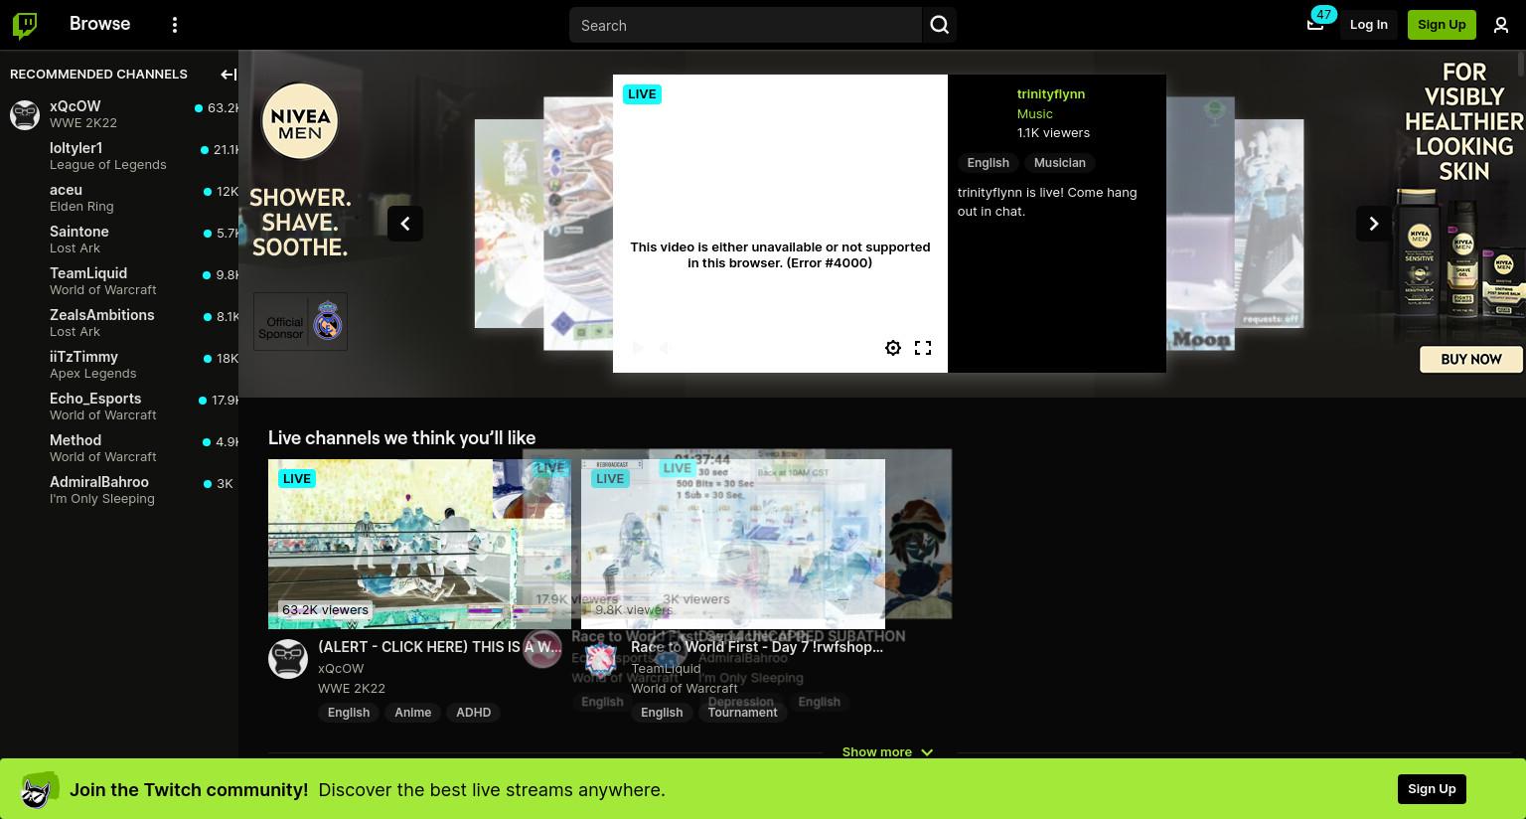Focus the Search input field
This screenshot has width=1526, height=819.
tap(746, 25)
